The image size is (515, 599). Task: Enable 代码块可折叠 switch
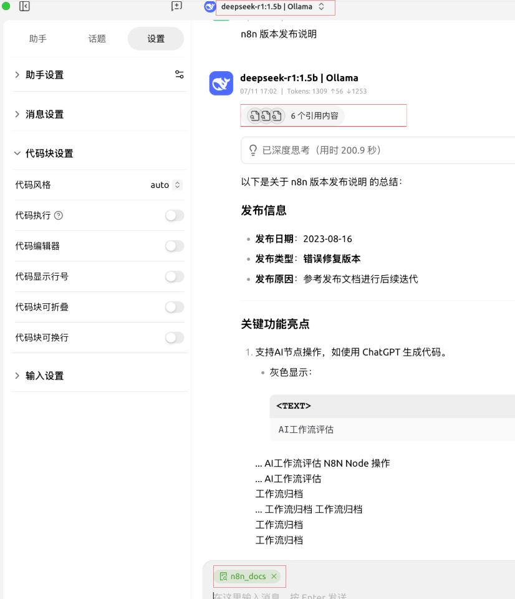pyautogui.click(x=175, y=307)
